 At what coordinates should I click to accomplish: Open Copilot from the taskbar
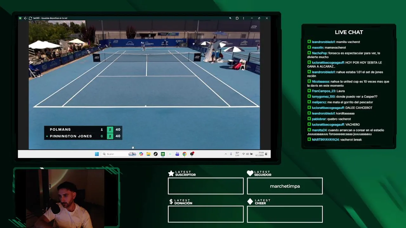click(x=141, y=154)
